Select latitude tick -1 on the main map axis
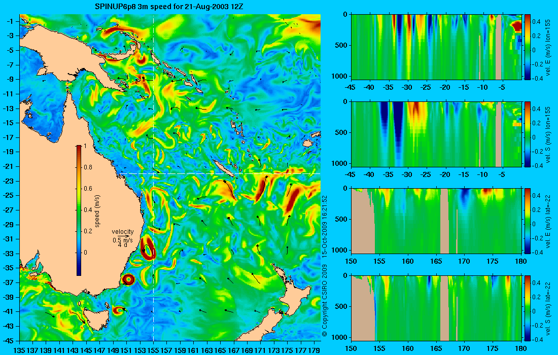The height and width of the screenshot is (355, 558). pos(10,21)
